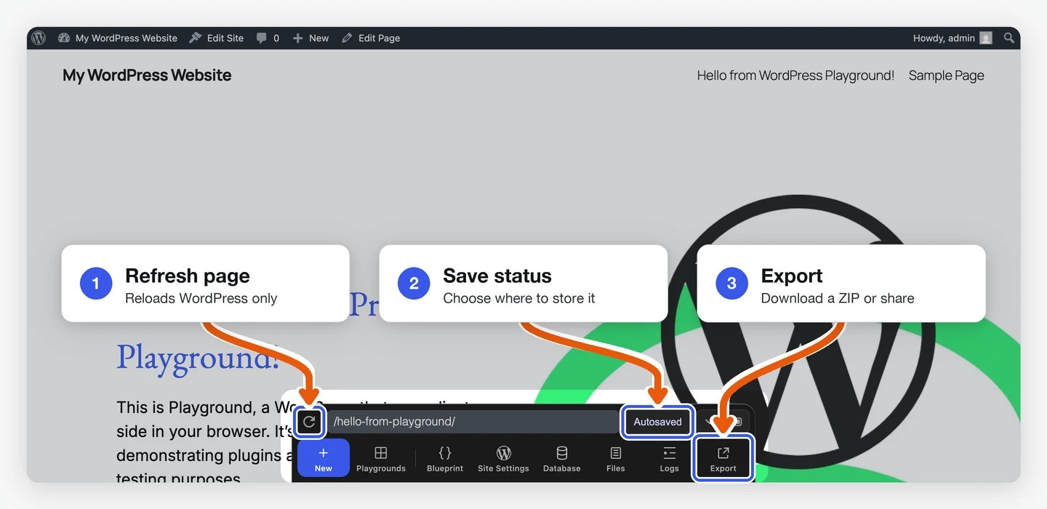Click the My WordPress Website site title
The width and height of the screenshot is (1047, 509).
coord(147,75)
